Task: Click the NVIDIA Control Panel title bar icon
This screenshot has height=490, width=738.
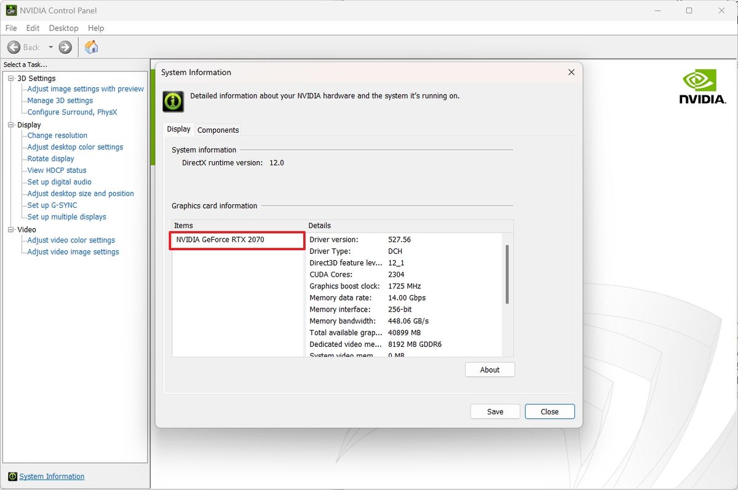Action: 10,10
